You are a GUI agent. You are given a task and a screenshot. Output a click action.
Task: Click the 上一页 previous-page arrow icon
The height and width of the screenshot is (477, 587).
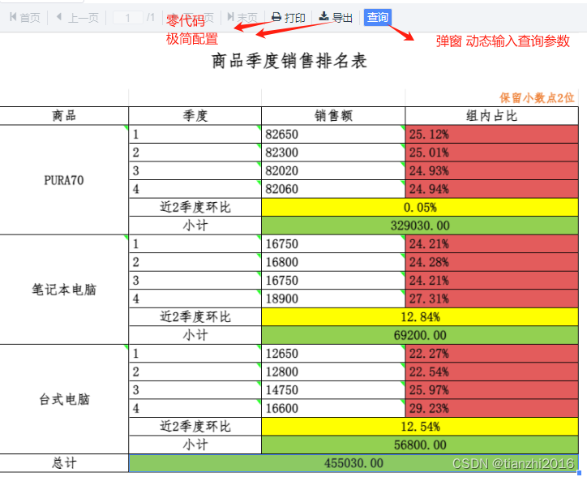click(59, 17)
